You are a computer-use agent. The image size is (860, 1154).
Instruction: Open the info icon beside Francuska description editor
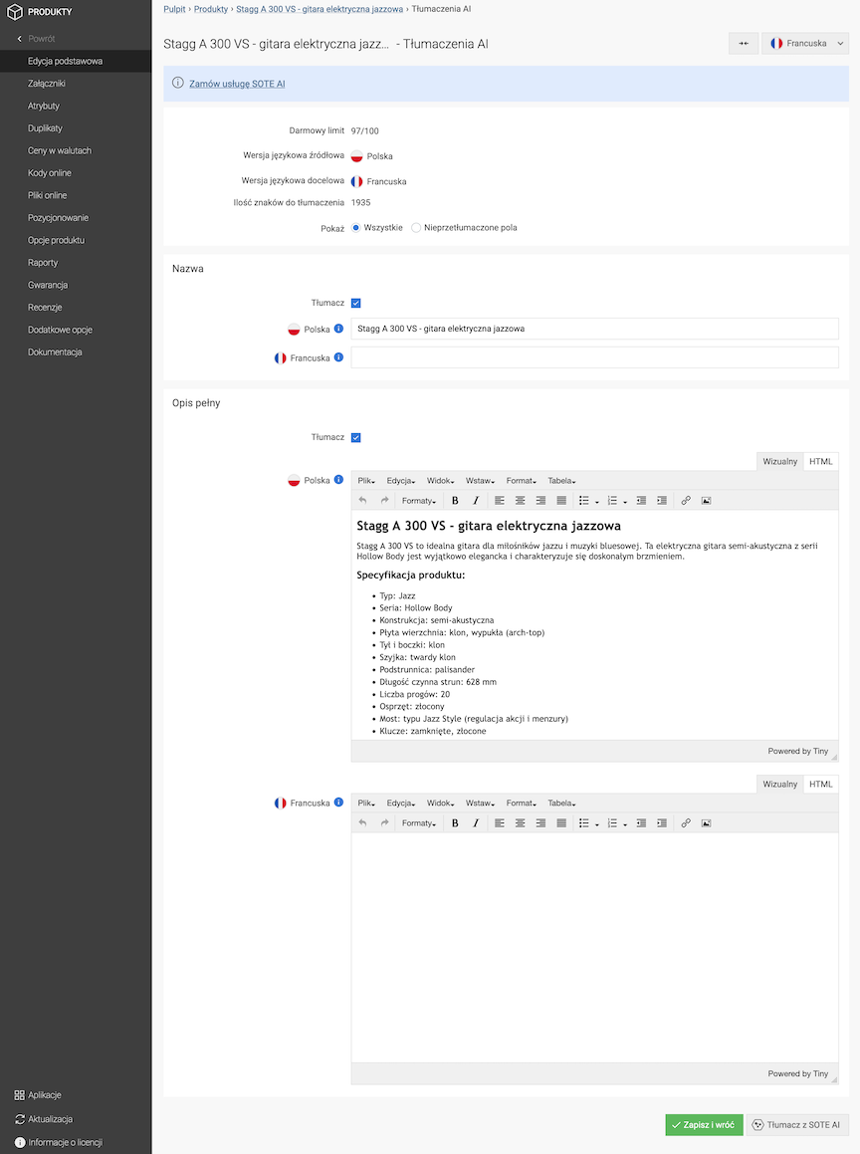point(338,803)
